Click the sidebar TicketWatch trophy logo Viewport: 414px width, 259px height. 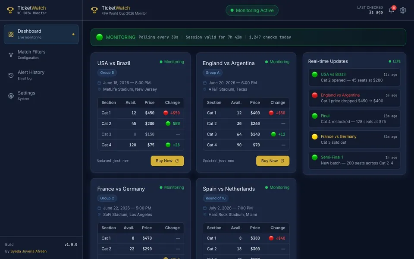(10, 10)
